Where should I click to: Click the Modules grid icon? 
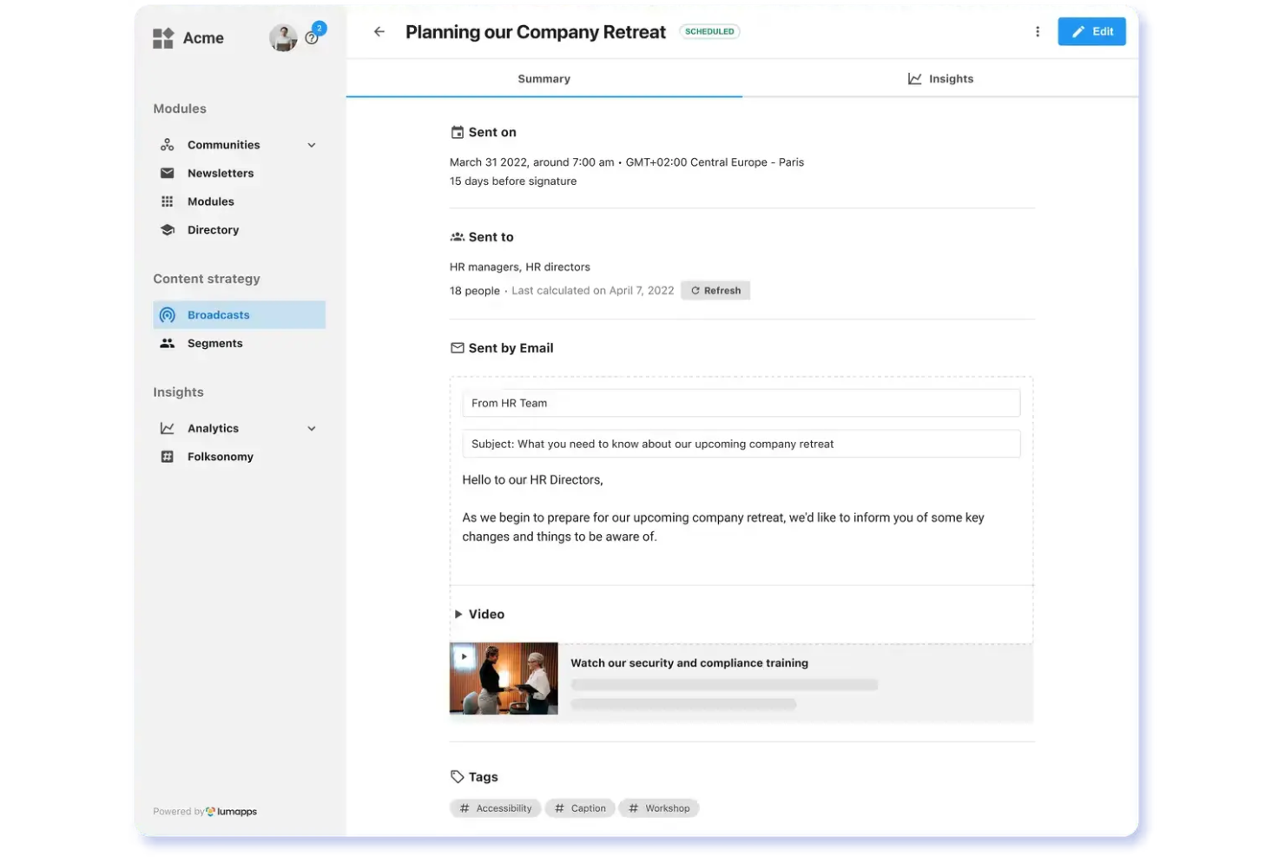[x=167, y=201]
